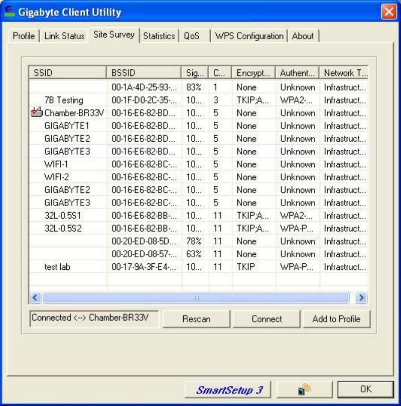The height and width of the screenshot is (406, 401).
Task: Click the Encrypt... column header
Action: click(x=253, y=73)
